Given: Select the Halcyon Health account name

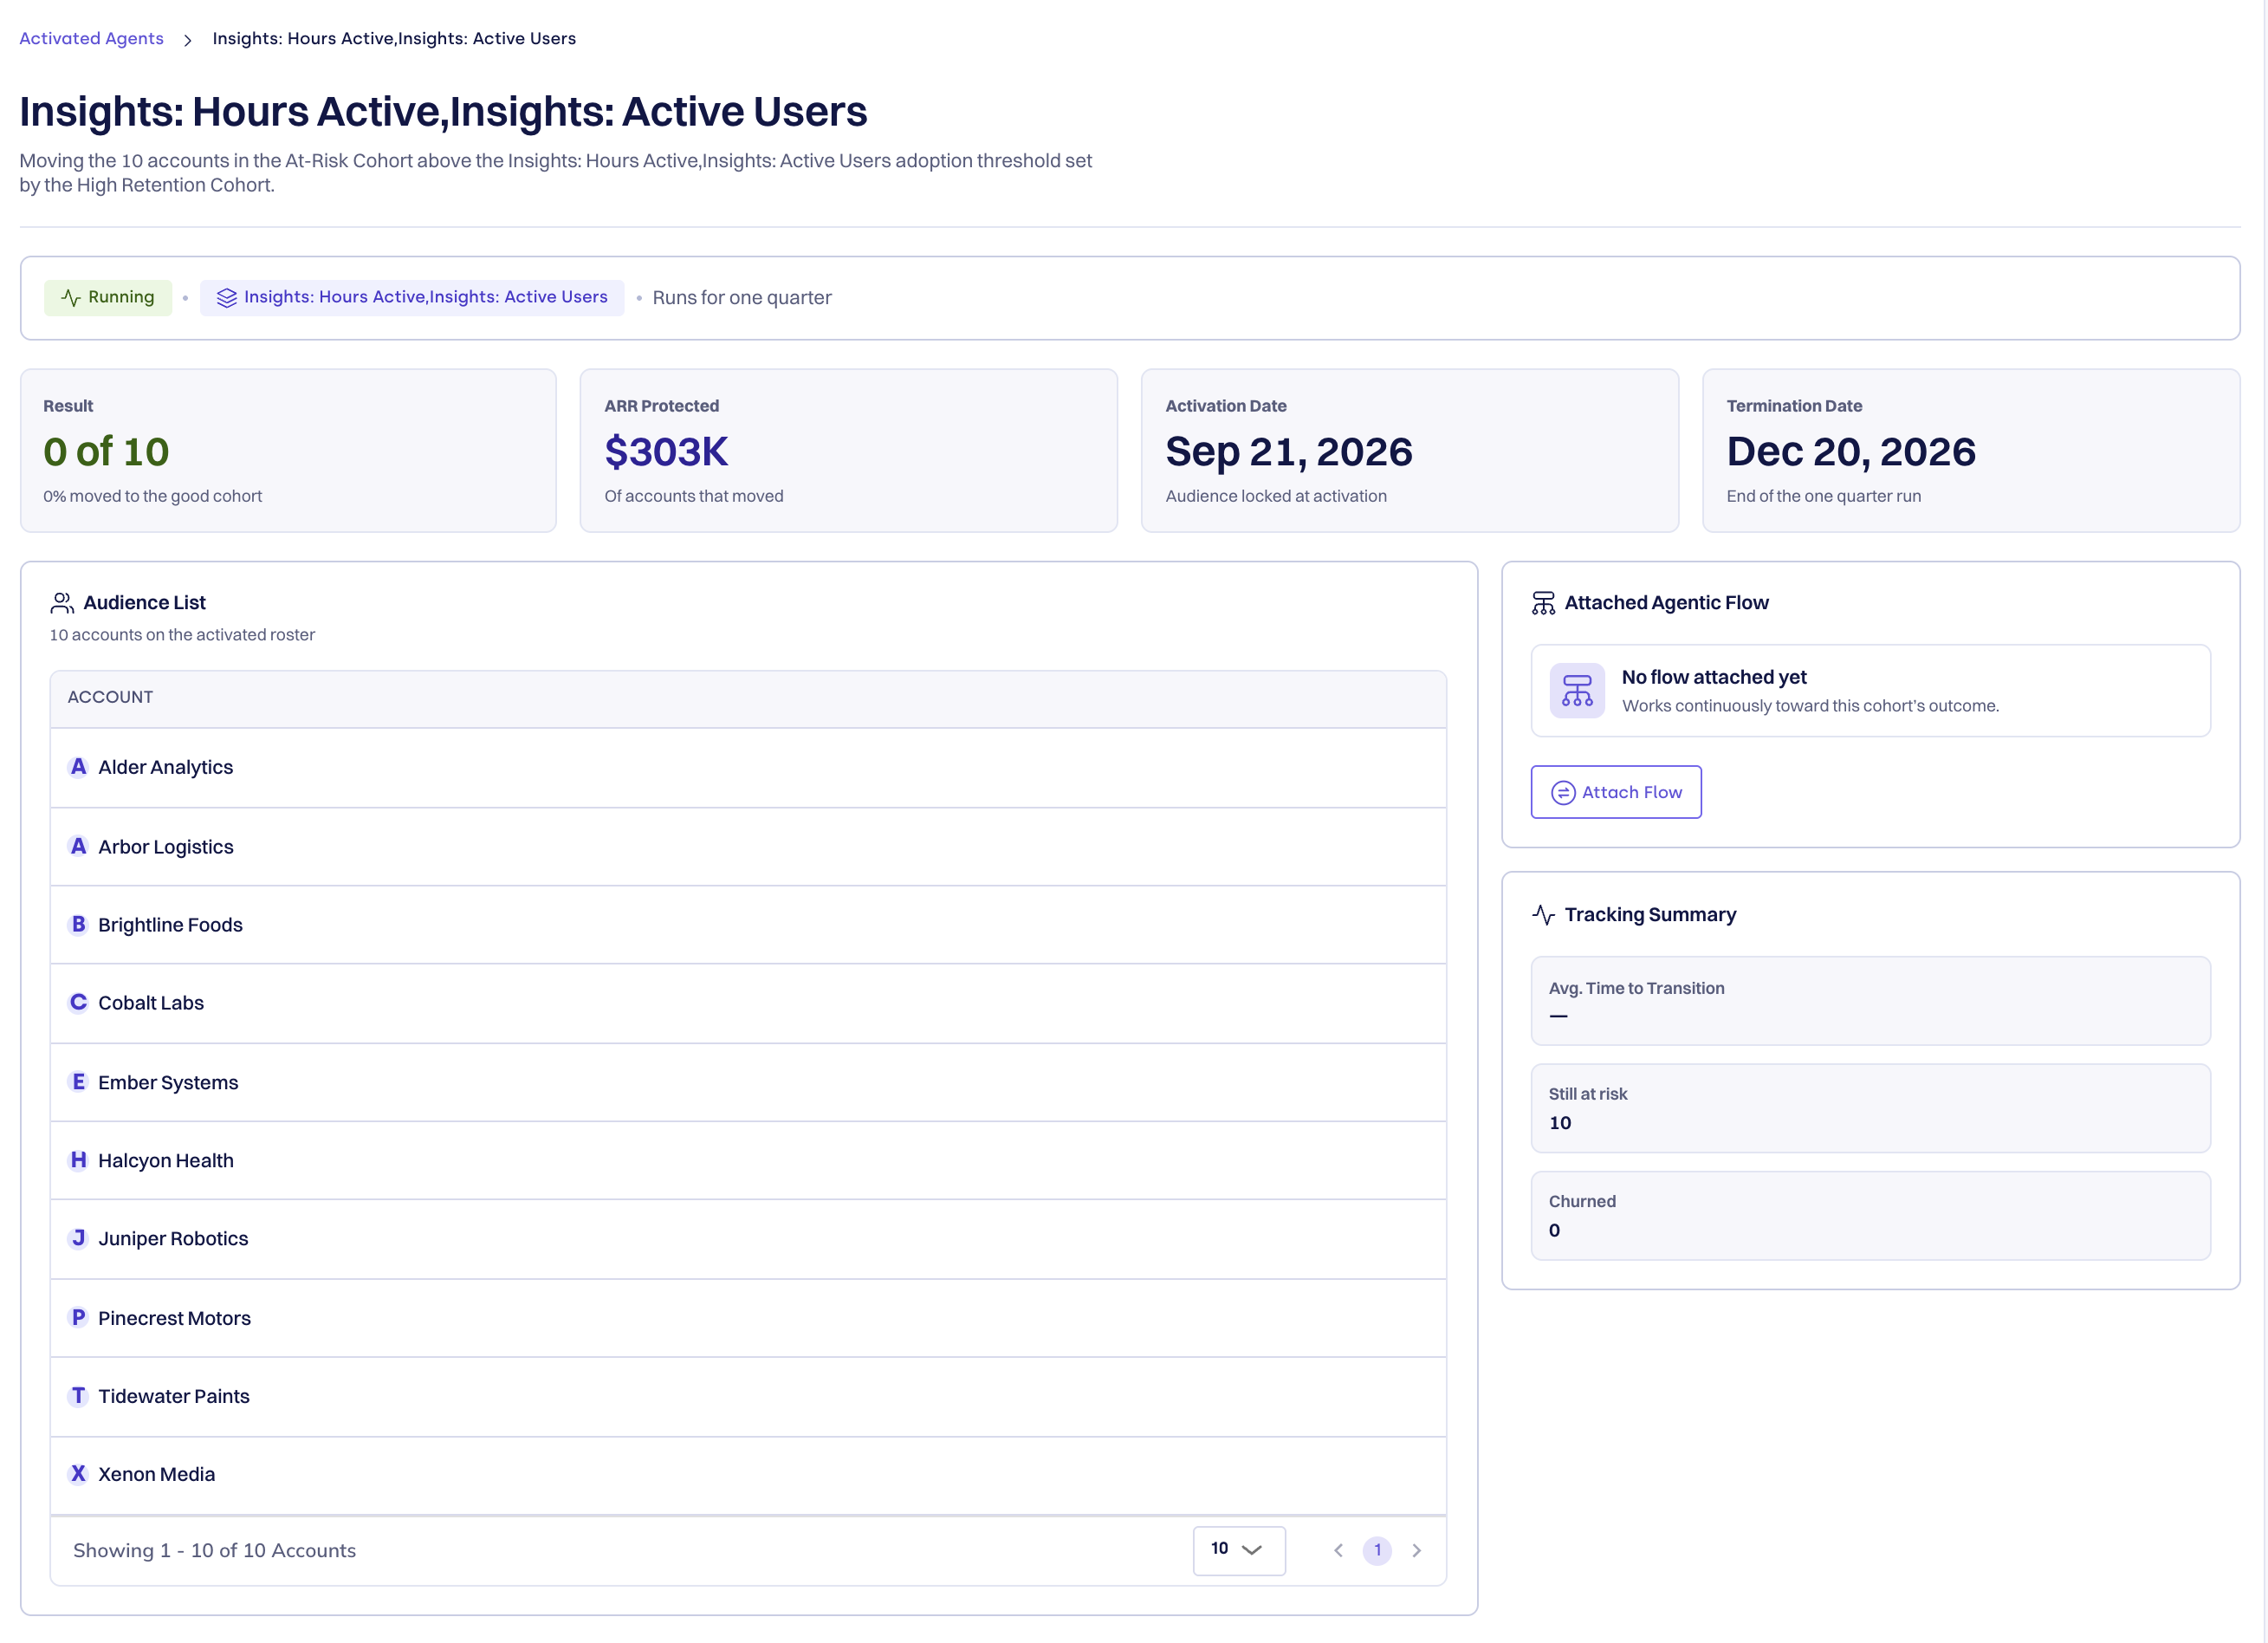Looking at the screenshot, I should click(166, 1161).
